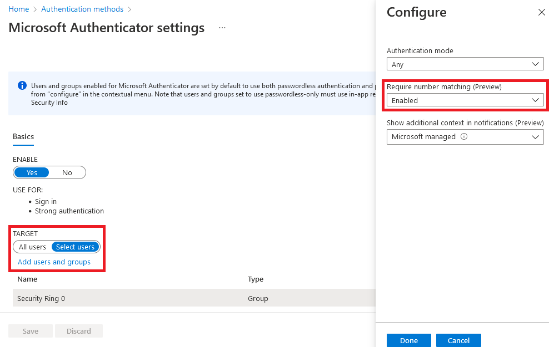Open the Authentication mode dropdown
Screen dimensions: 549x347
pyautogui.click(x=465, y=64)
